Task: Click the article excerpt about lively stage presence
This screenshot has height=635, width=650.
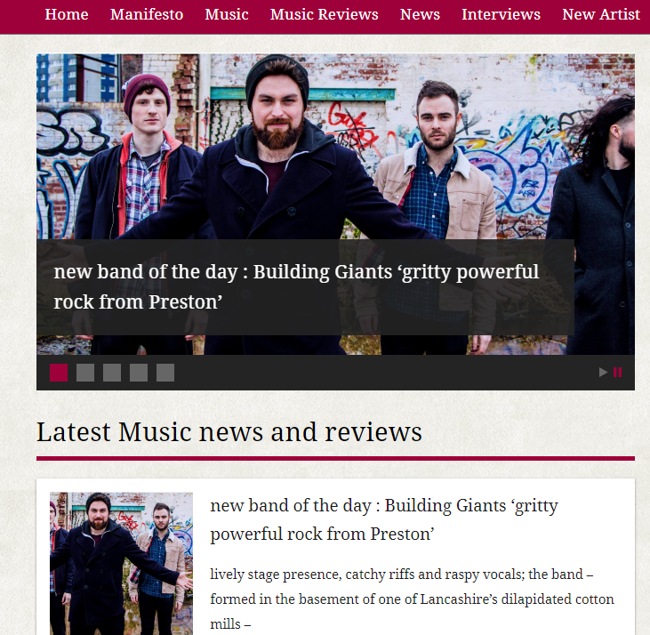Action: 412,599
